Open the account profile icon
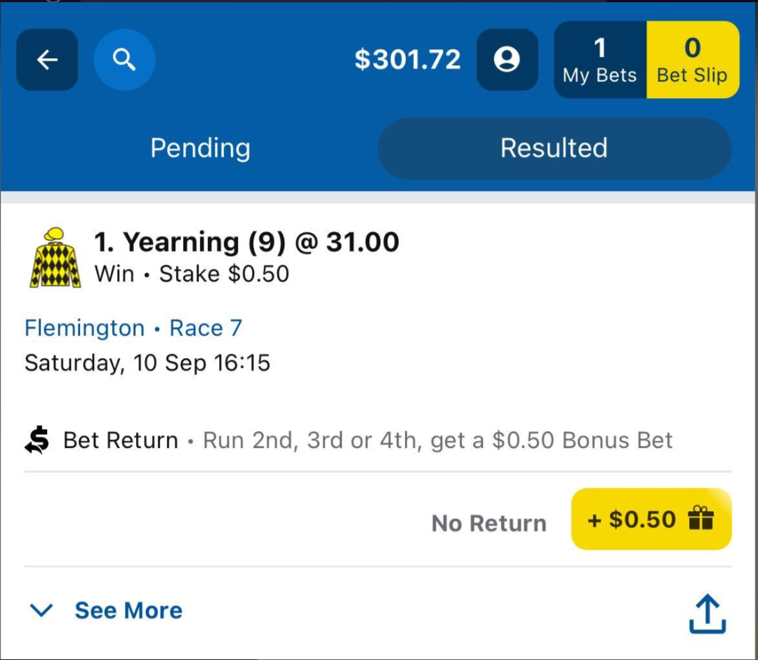This screenshot has width=758, height=660. [x=507, y=60]
